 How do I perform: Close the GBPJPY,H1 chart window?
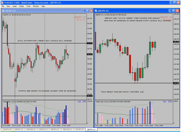coord(178,11)
